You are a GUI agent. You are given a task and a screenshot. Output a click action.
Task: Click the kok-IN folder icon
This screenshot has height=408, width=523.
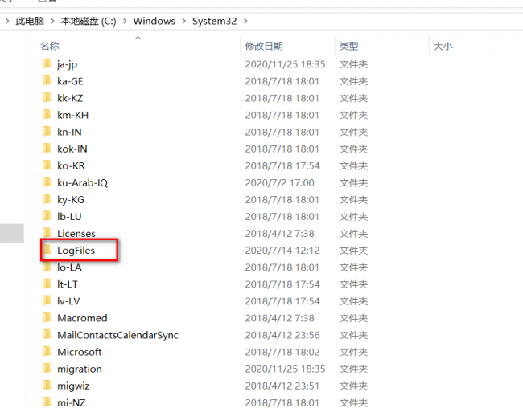[47, 149]
